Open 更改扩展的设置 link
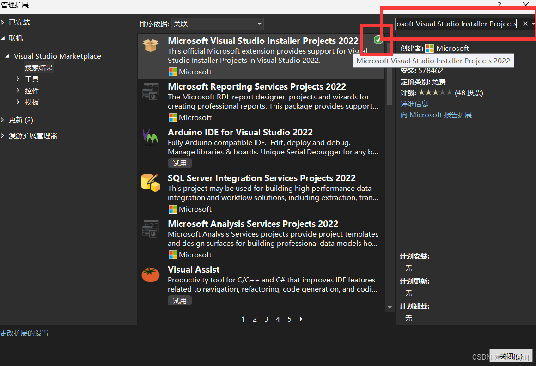Viewport: 536px width, 366px height. (x=24, y=333)
